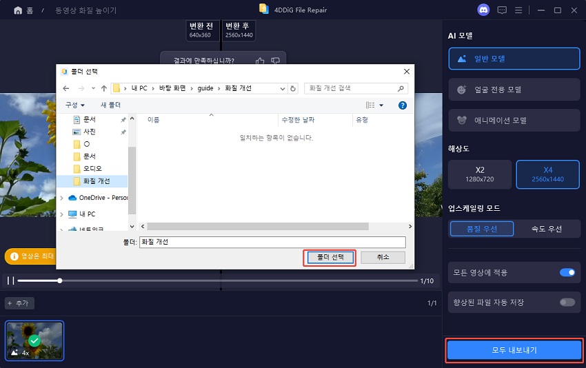Click 폴더 name input field
586x368 pixels.
(272, 242)
